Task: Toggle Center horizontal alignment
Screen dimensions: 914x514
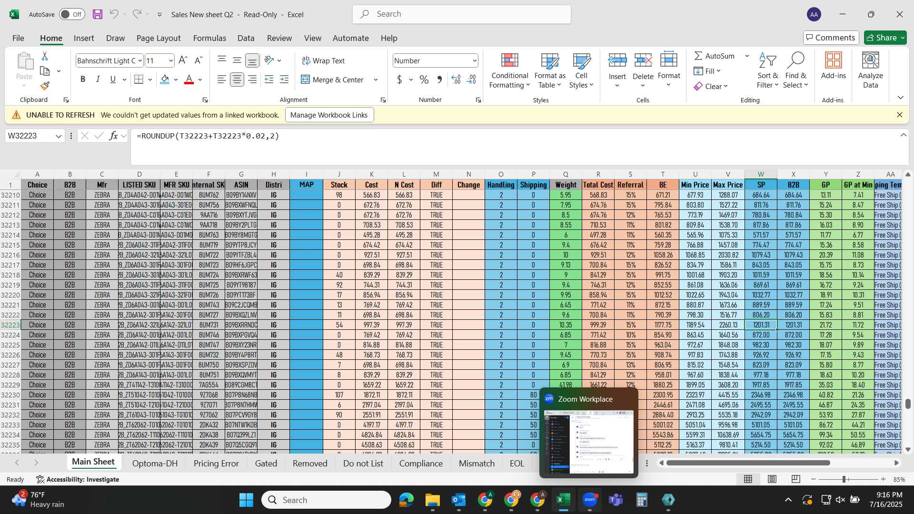Action: 237,79
